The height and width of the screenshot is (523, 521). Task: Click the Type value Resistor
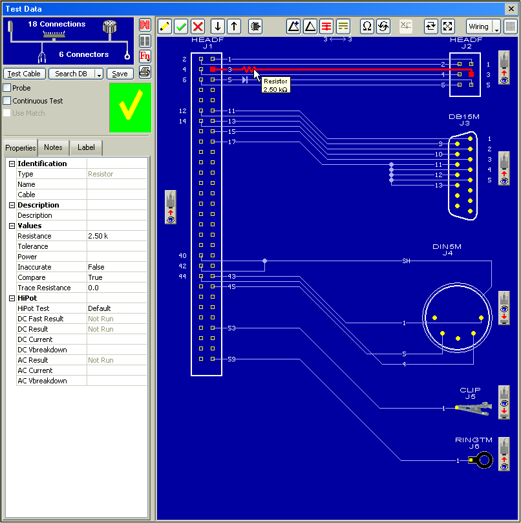point(117,174)
